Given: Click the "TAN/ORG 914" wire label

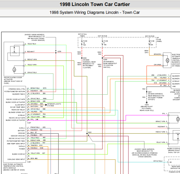Looking at the screenshot, I should click(37, 146).
